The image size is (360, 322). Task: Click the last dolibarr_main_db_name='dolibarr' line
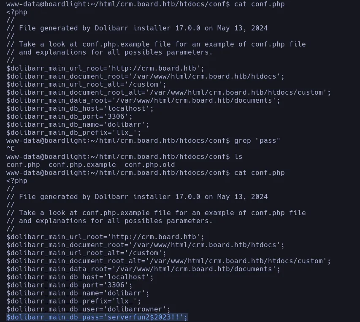[x=78, y=293]
